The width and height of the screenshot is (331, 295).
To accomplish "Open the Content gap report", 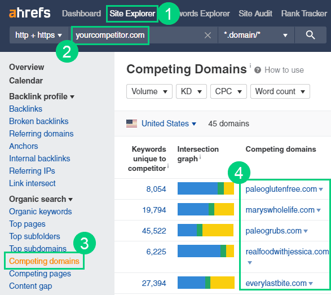I will 30,286.
